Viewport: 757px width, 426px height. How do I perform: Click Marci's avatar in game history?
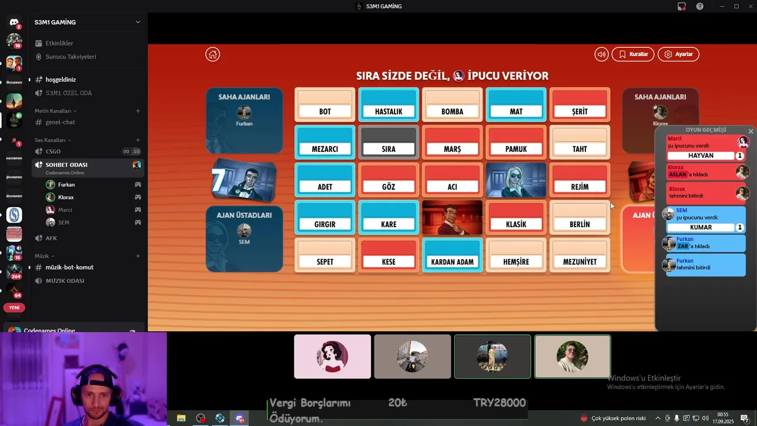(x=743, y=142)
